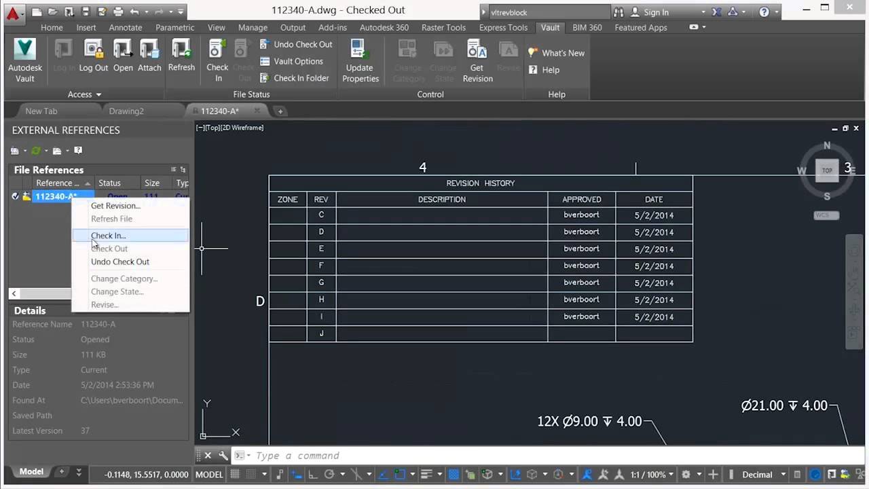This screenshot has width=869, height=489.
Task: Switch to the Home ribbon tab
Action: click(x=52, y=27)
